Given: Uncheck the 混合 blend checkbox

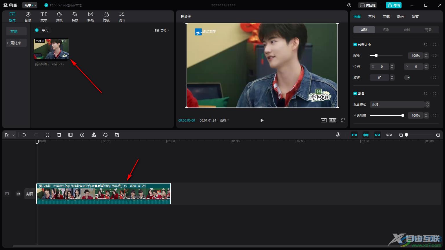Looking at the screenshot, I should 355,93.
